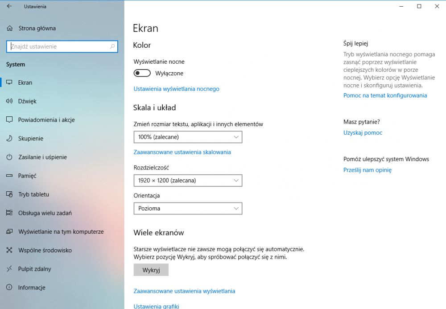The image size is (446, 309).
Task: Select Dźwięk in the sidebar
Action: coord(62,101)
